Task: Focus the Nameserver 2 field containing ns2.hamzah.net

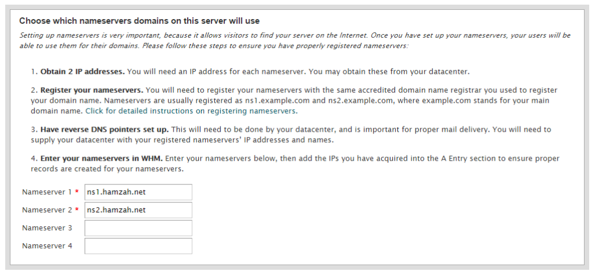Action: pos(138,210)
